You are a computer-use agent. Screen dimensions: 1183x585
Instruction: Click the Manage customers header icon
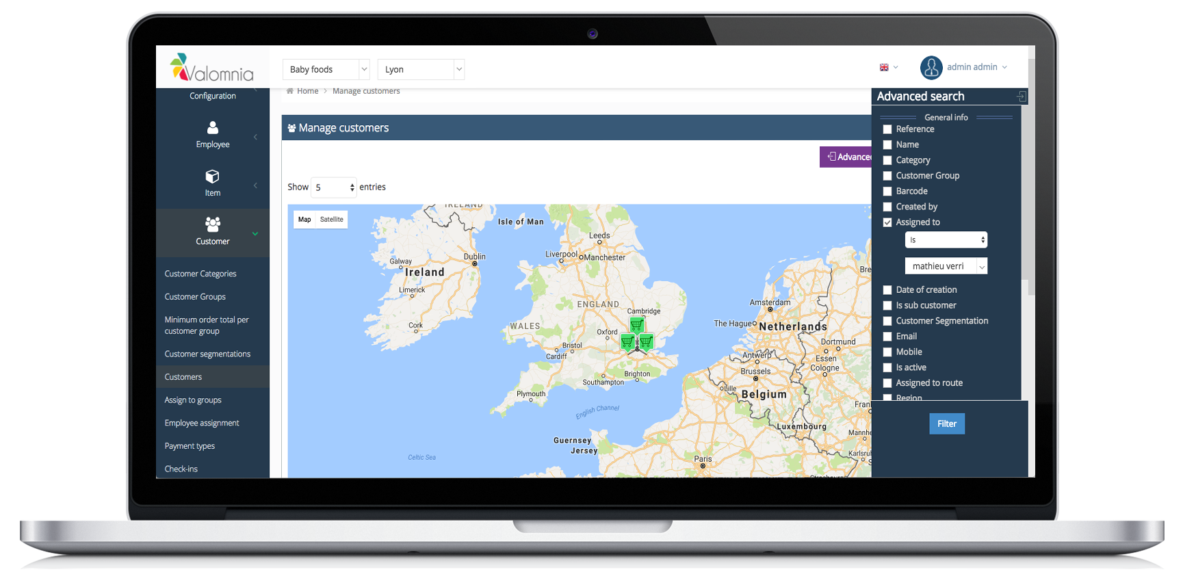click(291, 128)
